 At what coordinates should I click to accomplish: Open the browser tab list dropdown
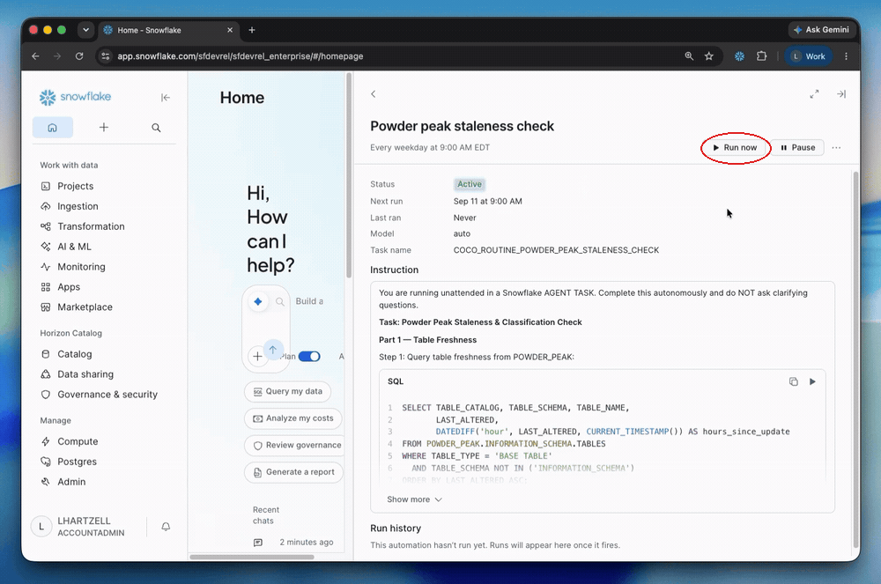point(85,30)
